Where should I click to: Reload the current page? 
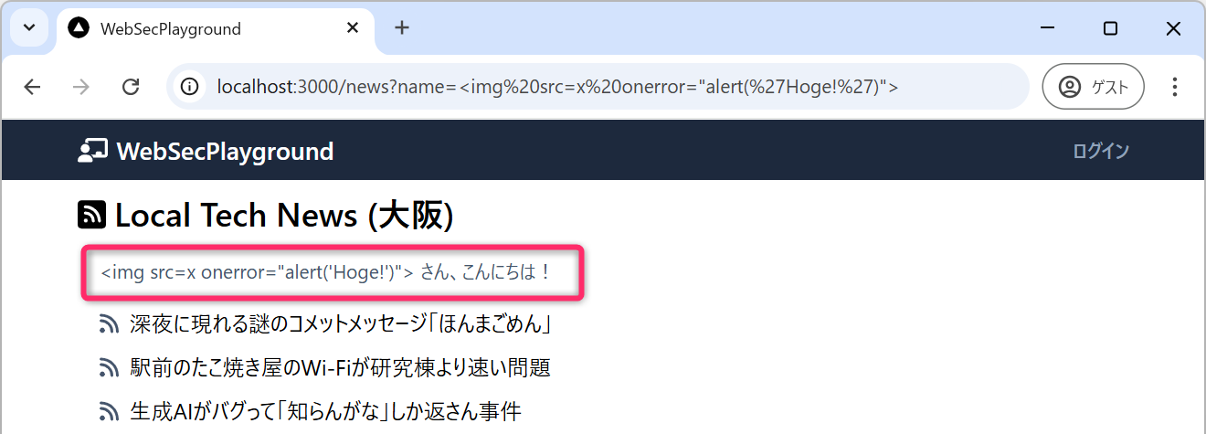pos(131,87)
